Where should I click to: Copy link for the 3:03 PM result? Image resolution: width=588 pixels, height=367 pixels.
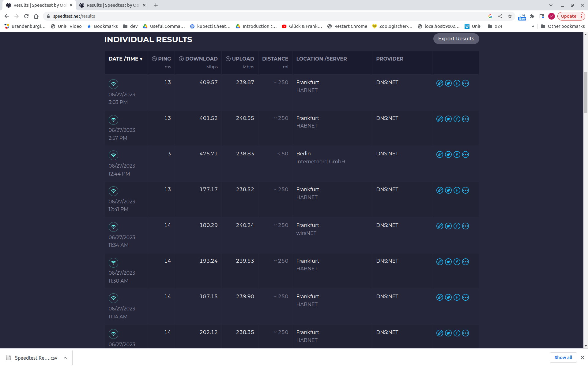(x=439, y=83)
